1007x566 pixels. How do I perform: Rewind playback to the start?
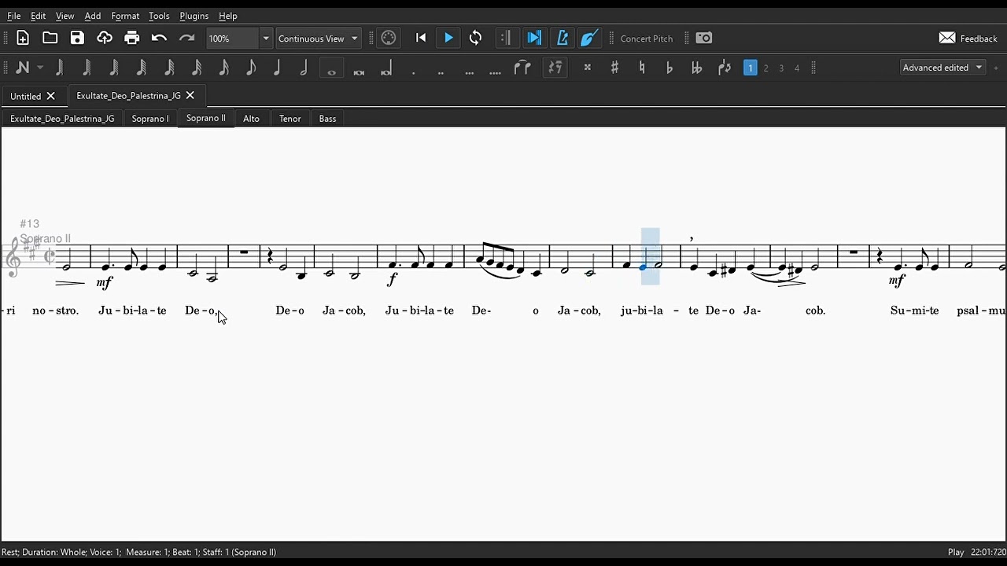click(x=421, y=38)
